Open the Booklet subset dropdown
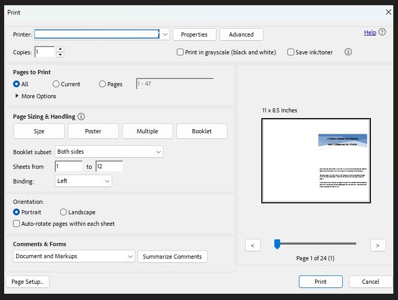Viewport: 398px width, 300px height. click(x=109, y=152)
